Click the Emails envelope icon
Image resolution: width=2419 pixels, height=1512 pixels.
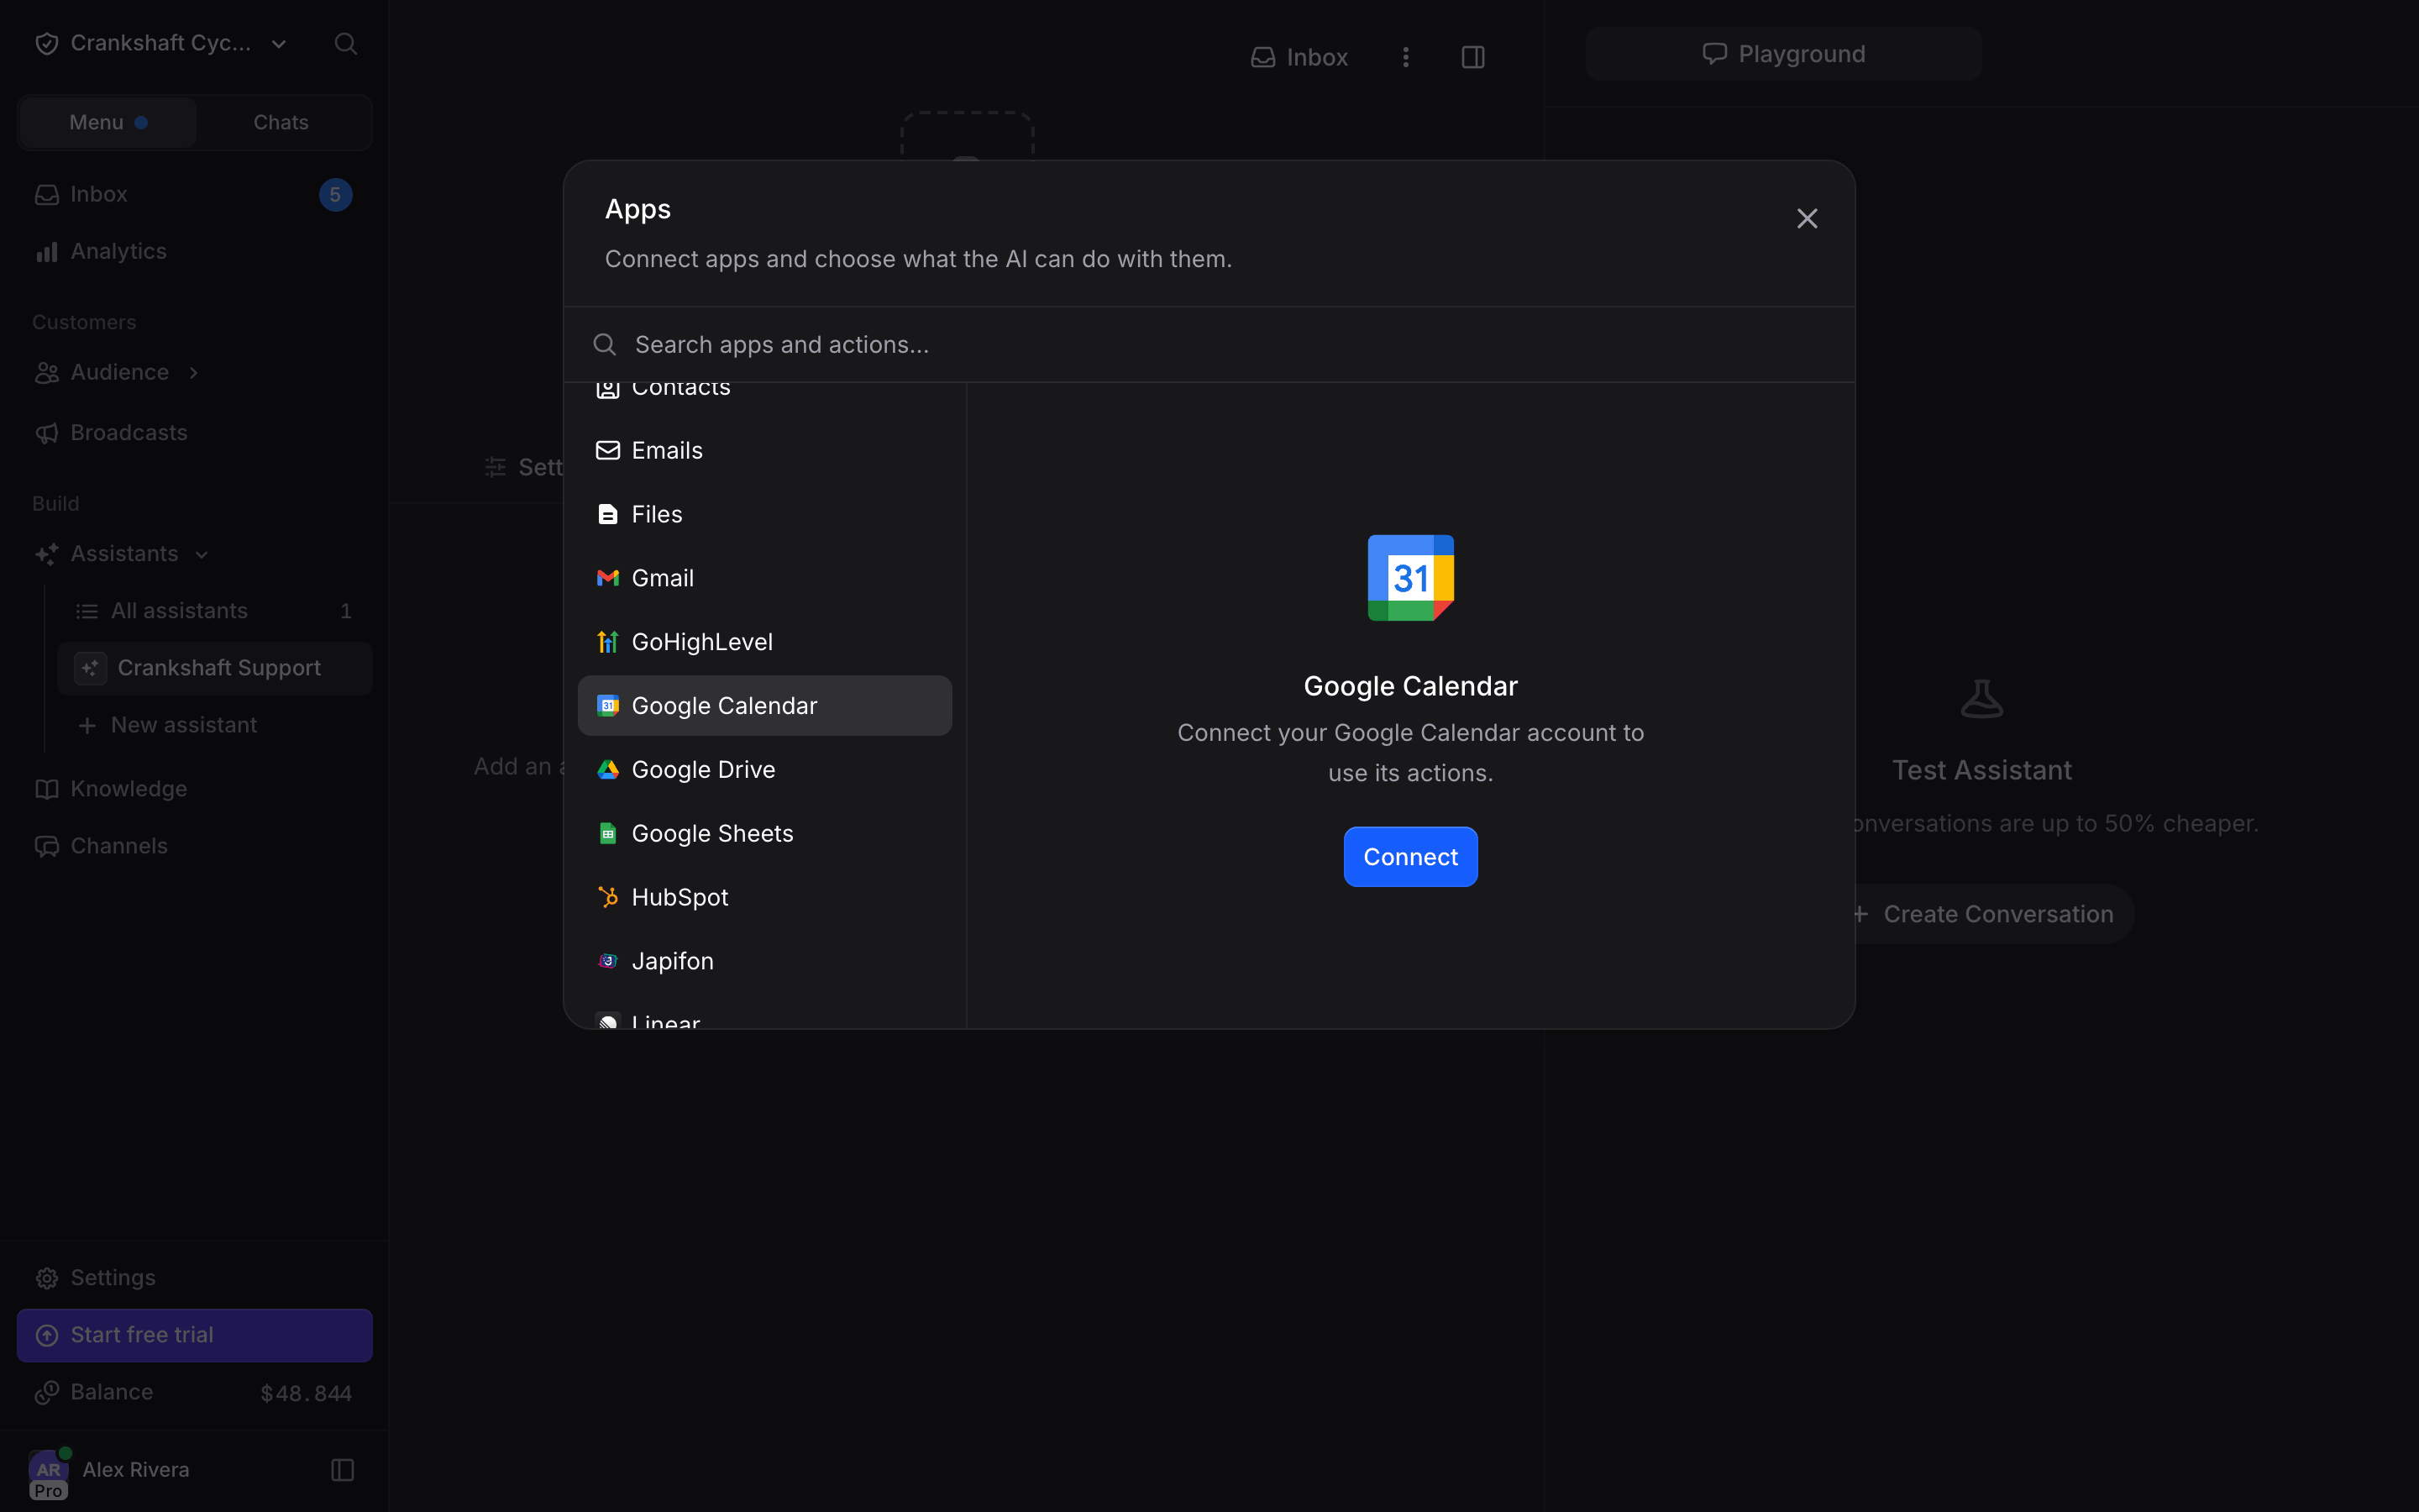[608, 450]
